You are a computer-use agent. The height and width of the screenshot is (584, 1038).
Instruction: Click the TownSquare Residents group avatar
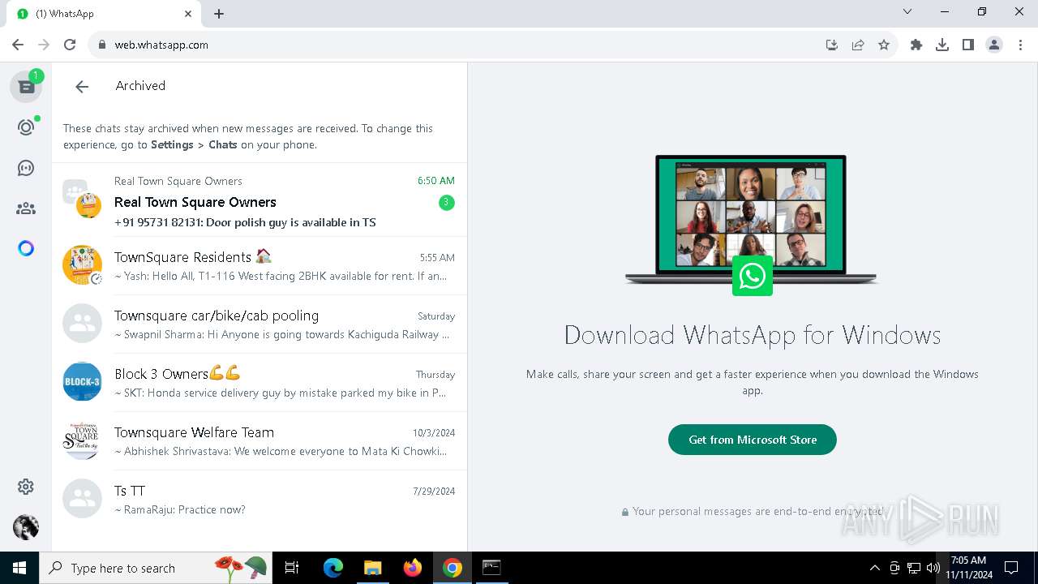click(x=82, y=265)
